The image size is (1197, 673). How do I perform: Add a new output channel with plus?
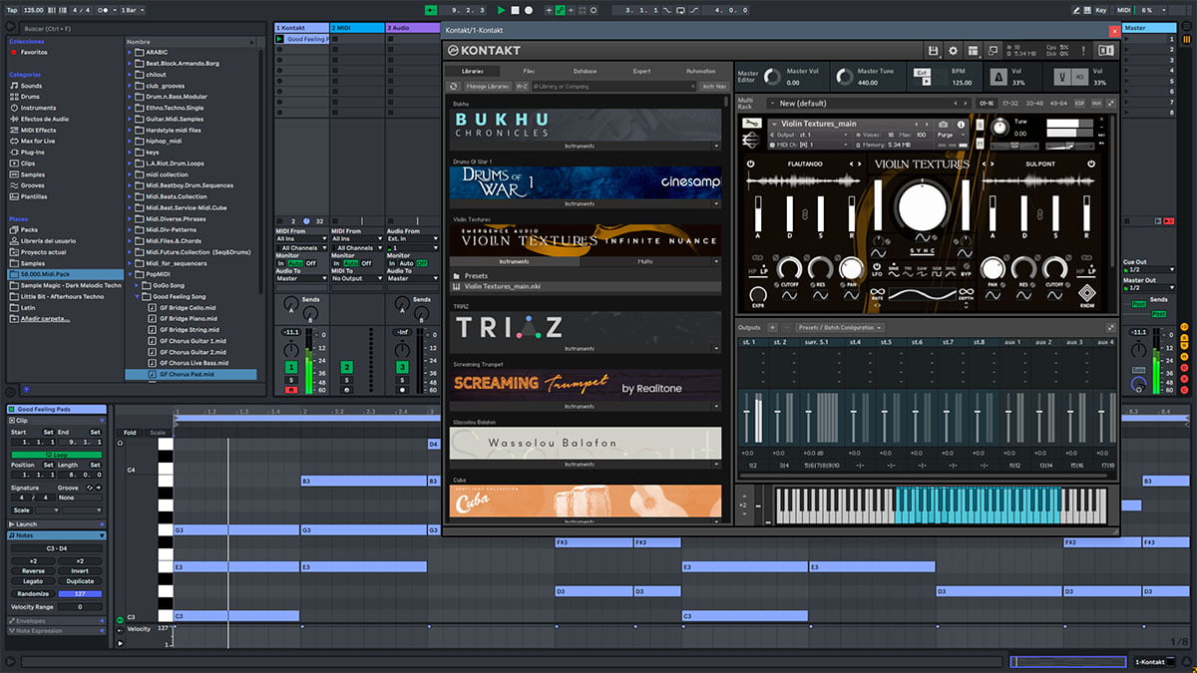point(772,327)
